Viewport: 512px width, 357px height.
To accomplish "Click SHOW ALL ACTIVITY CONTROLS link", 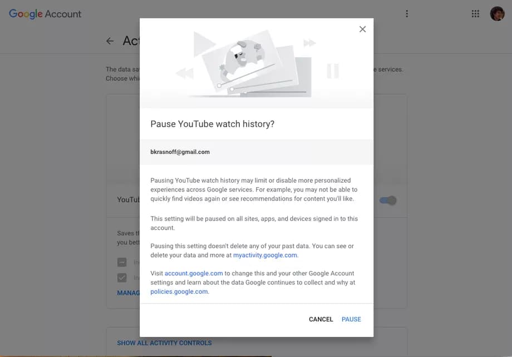I will (164, 343).
